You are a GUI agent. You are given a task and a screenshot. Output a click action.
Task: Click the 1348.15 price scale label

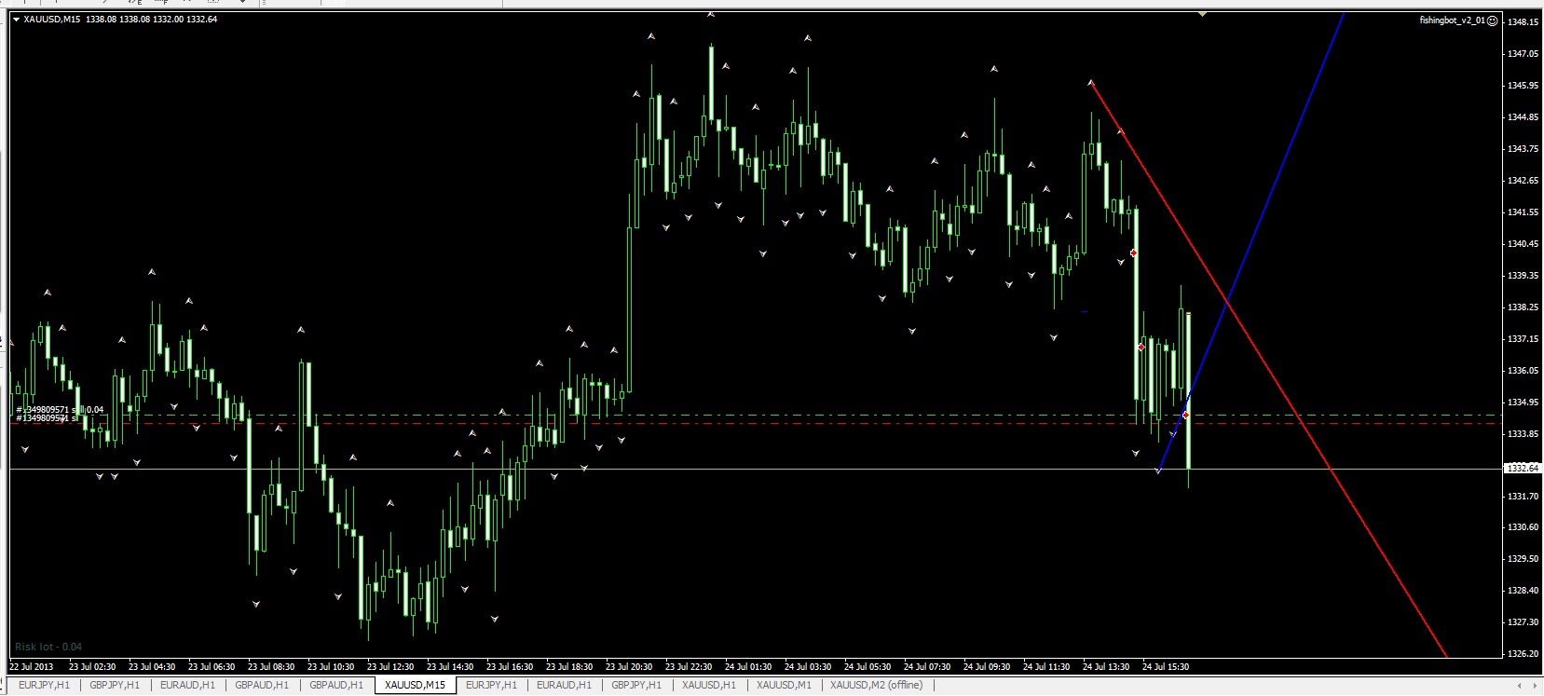point(1523,21)
